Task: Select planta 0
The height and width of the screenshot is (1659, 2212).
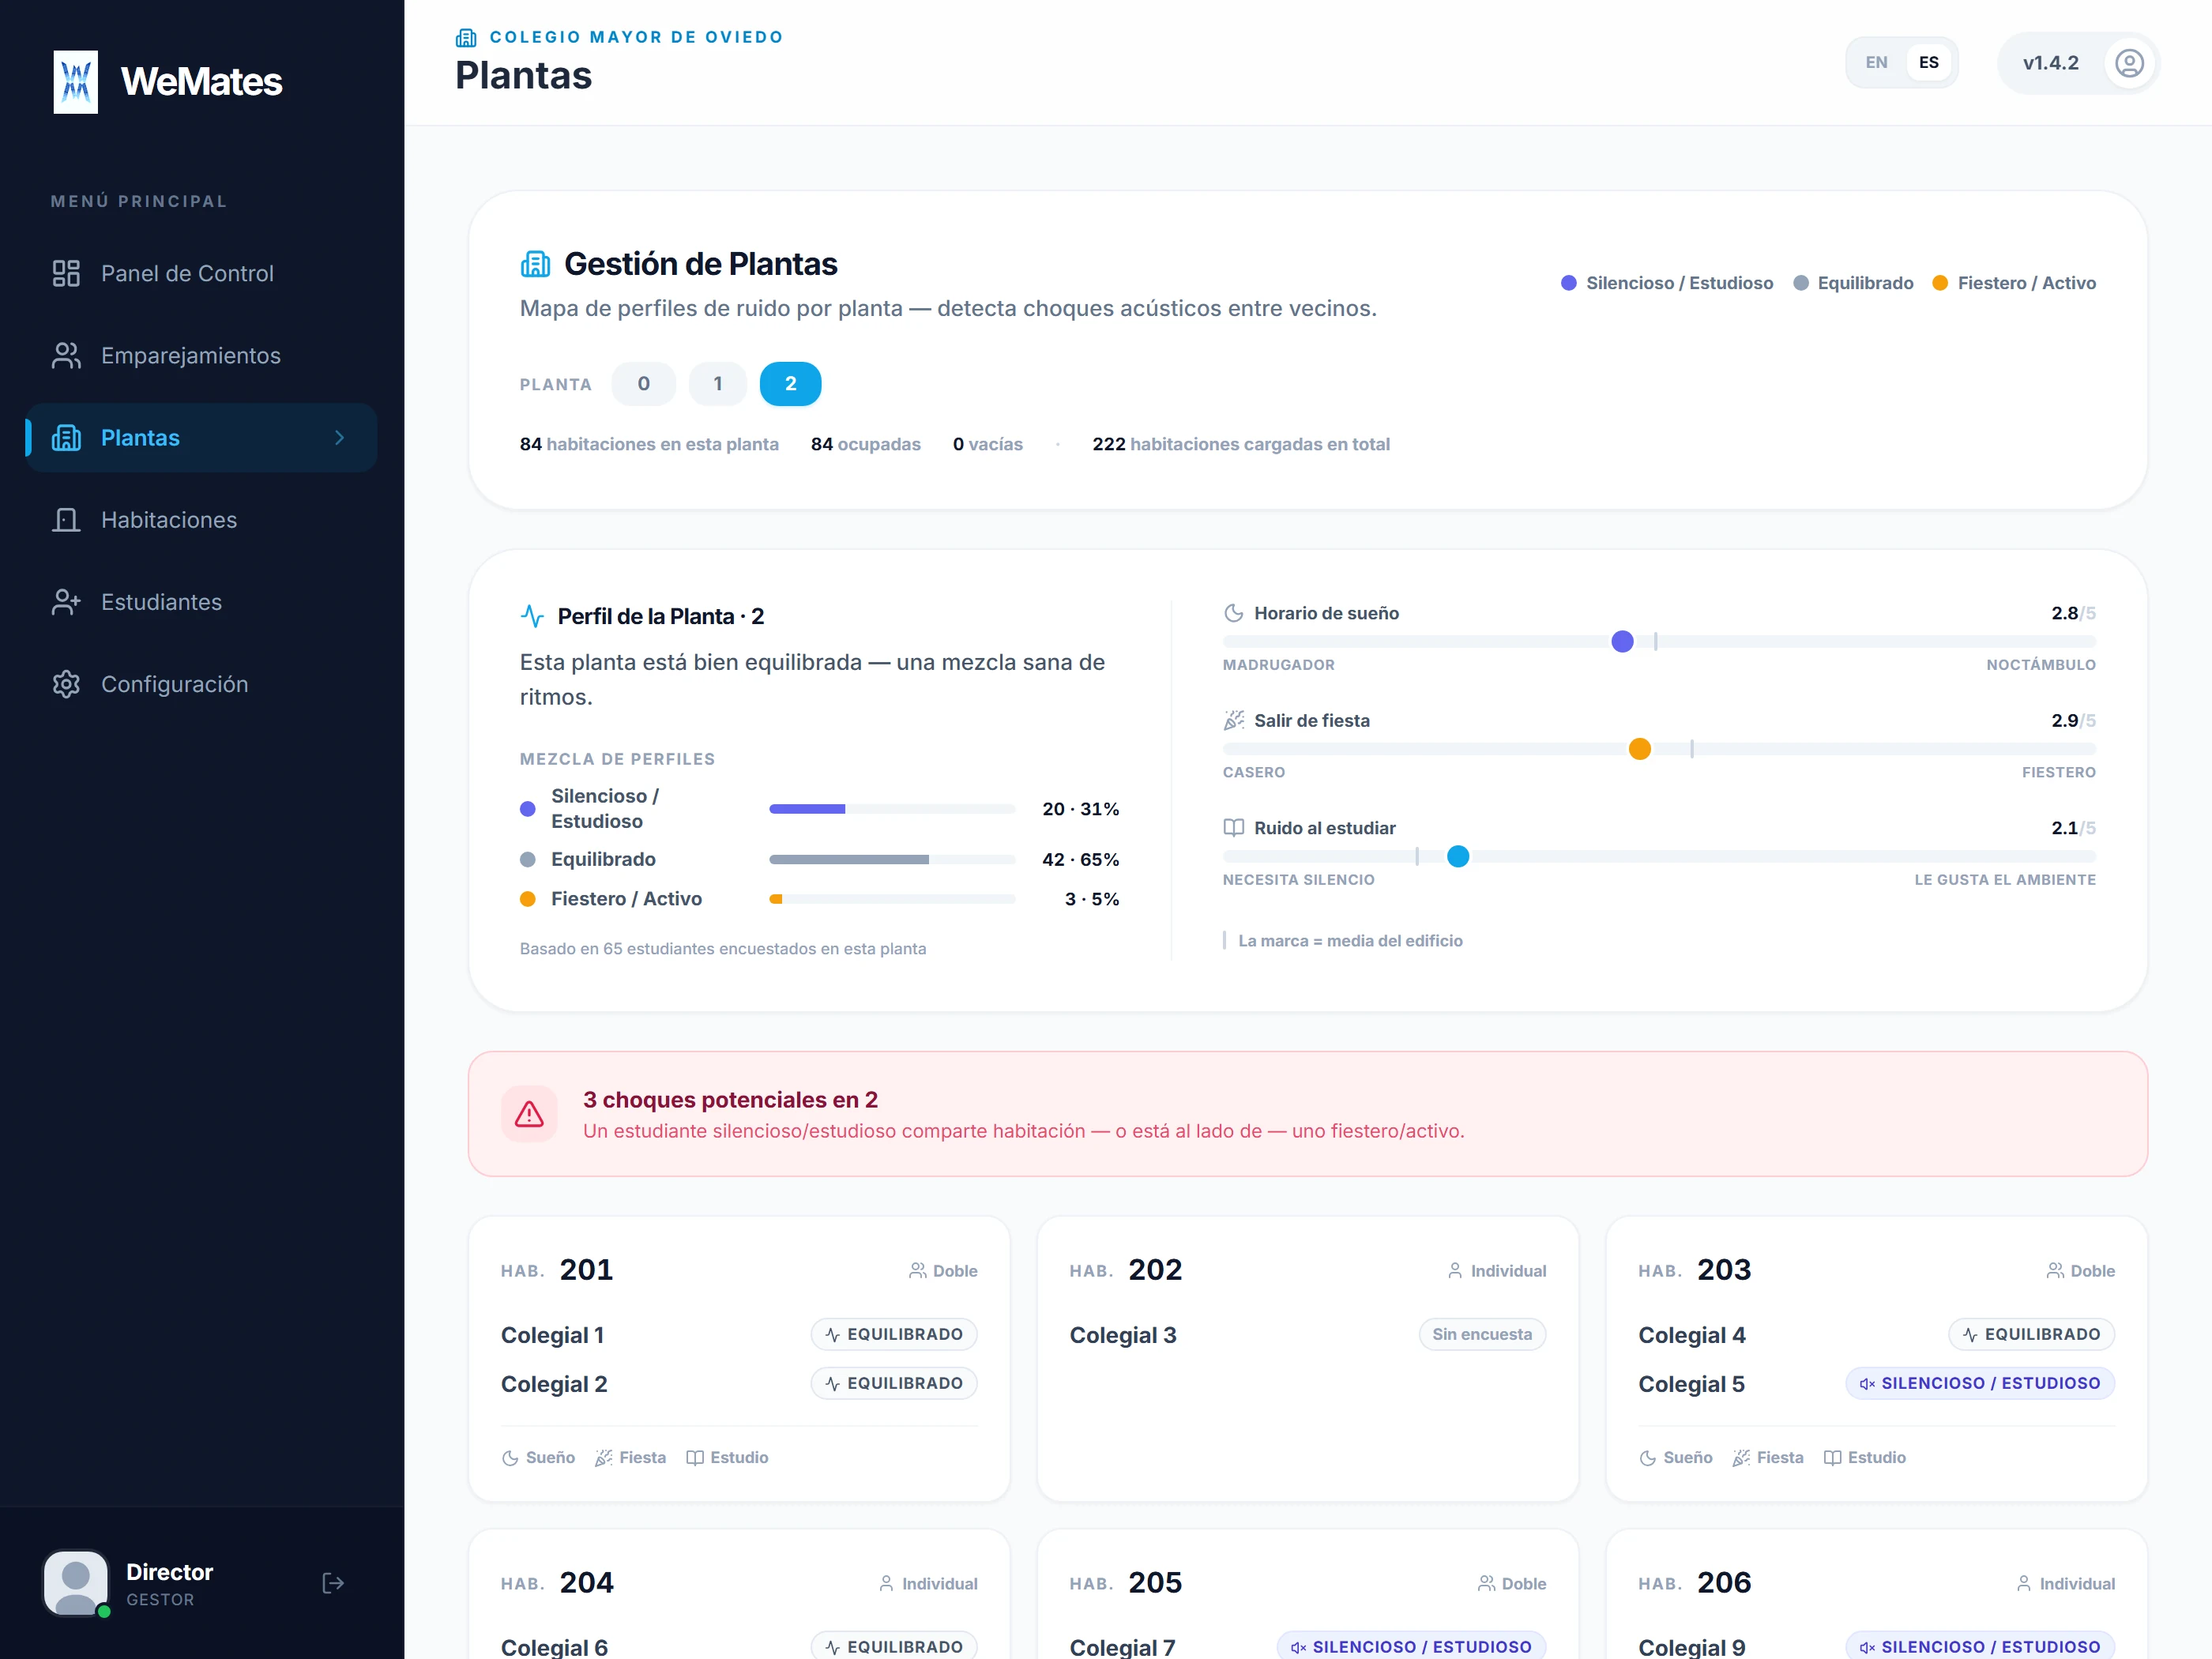Action: pos(644,384)
